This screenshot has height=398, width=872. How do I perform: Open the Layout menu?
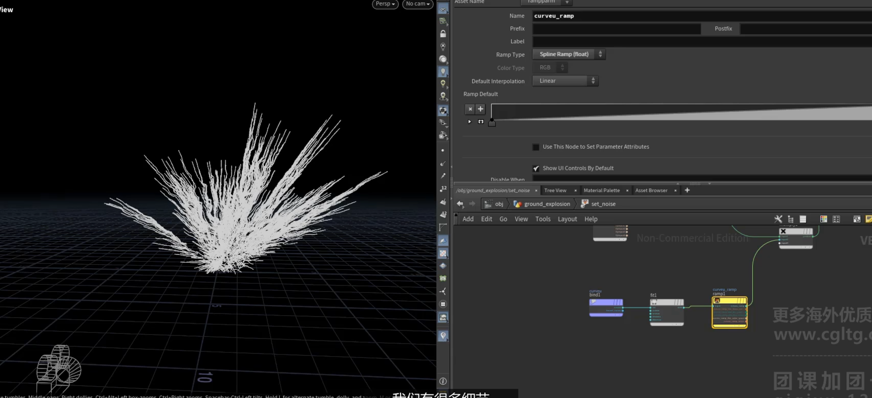coord(567,219)
